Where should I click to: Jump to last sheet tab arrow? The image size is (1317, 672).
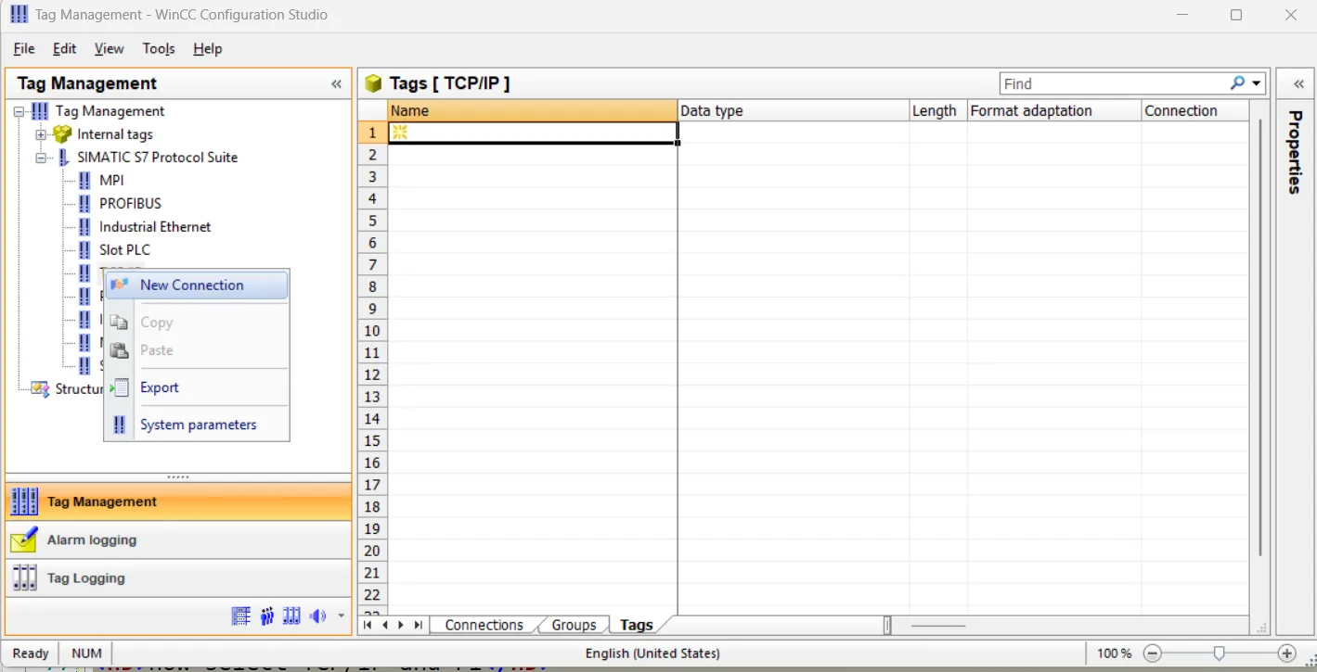[x=419, y=625]
